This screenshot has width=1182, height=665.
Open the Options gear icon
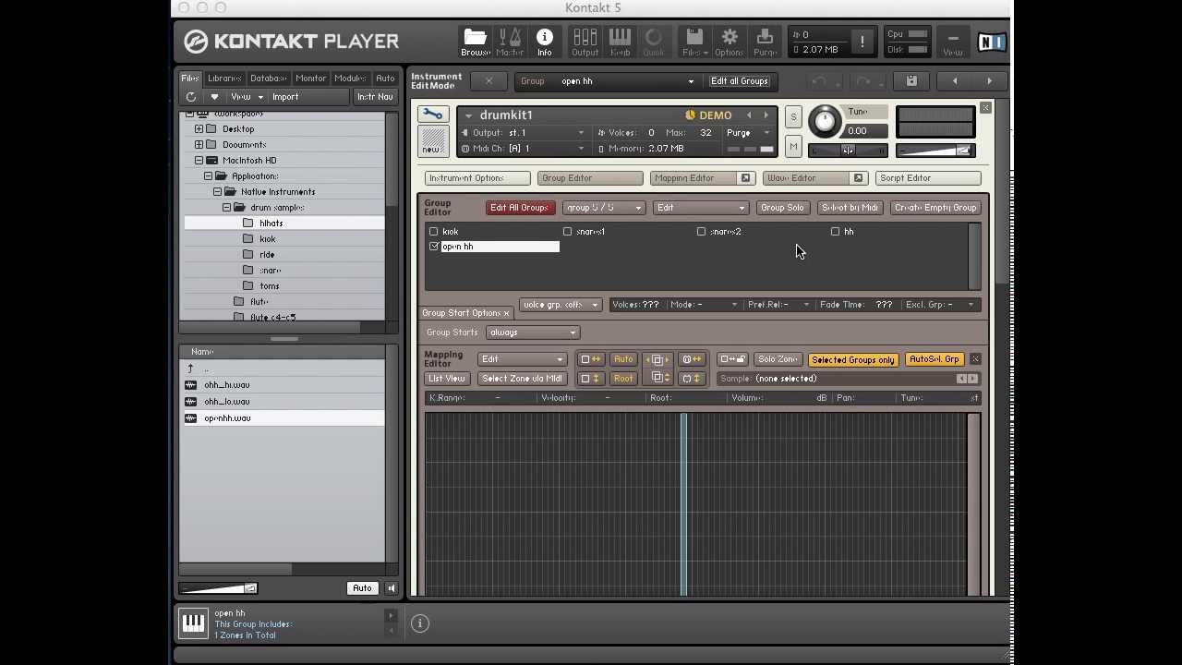point(729,42)
